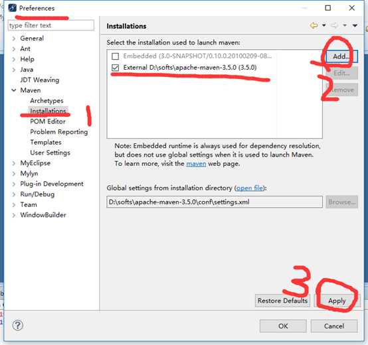Open the maven web page link
The image size is (368, 345).
pyautogui.click(x=196, y=164)
